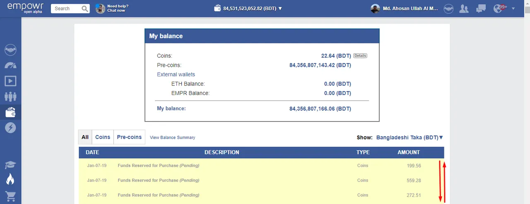Viewport: 530px width, 204px height.
Task: Expand the account menu arrow at top right
Action: click(513, 8)
